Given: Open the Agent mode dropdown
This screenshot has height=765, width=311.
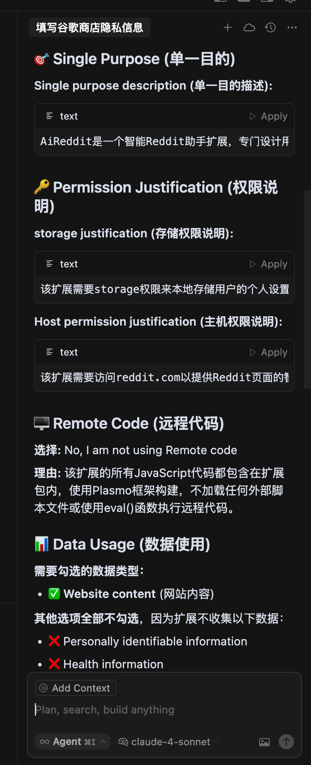Looking at the screenshot, I should (73, 742).
